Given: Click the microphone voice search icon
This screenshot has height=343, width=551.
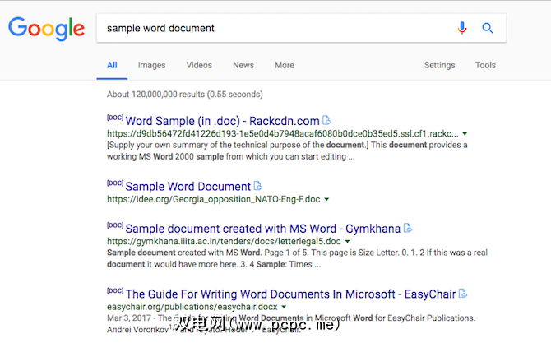Looking at the screenshot, I should point(462,28).
